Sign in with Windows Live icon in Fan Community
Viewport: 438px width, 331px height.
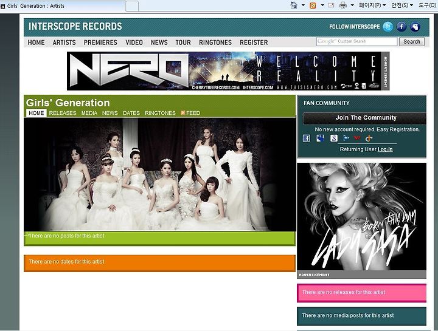click(346, 138)
